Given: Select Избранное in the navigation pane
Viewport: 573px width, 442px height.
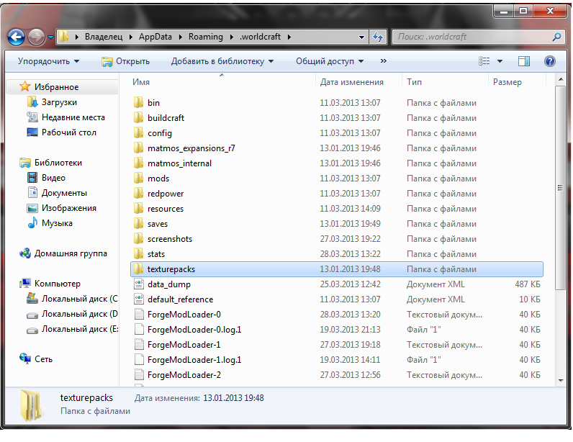Looking at the screenshot, I should (56, 87).
